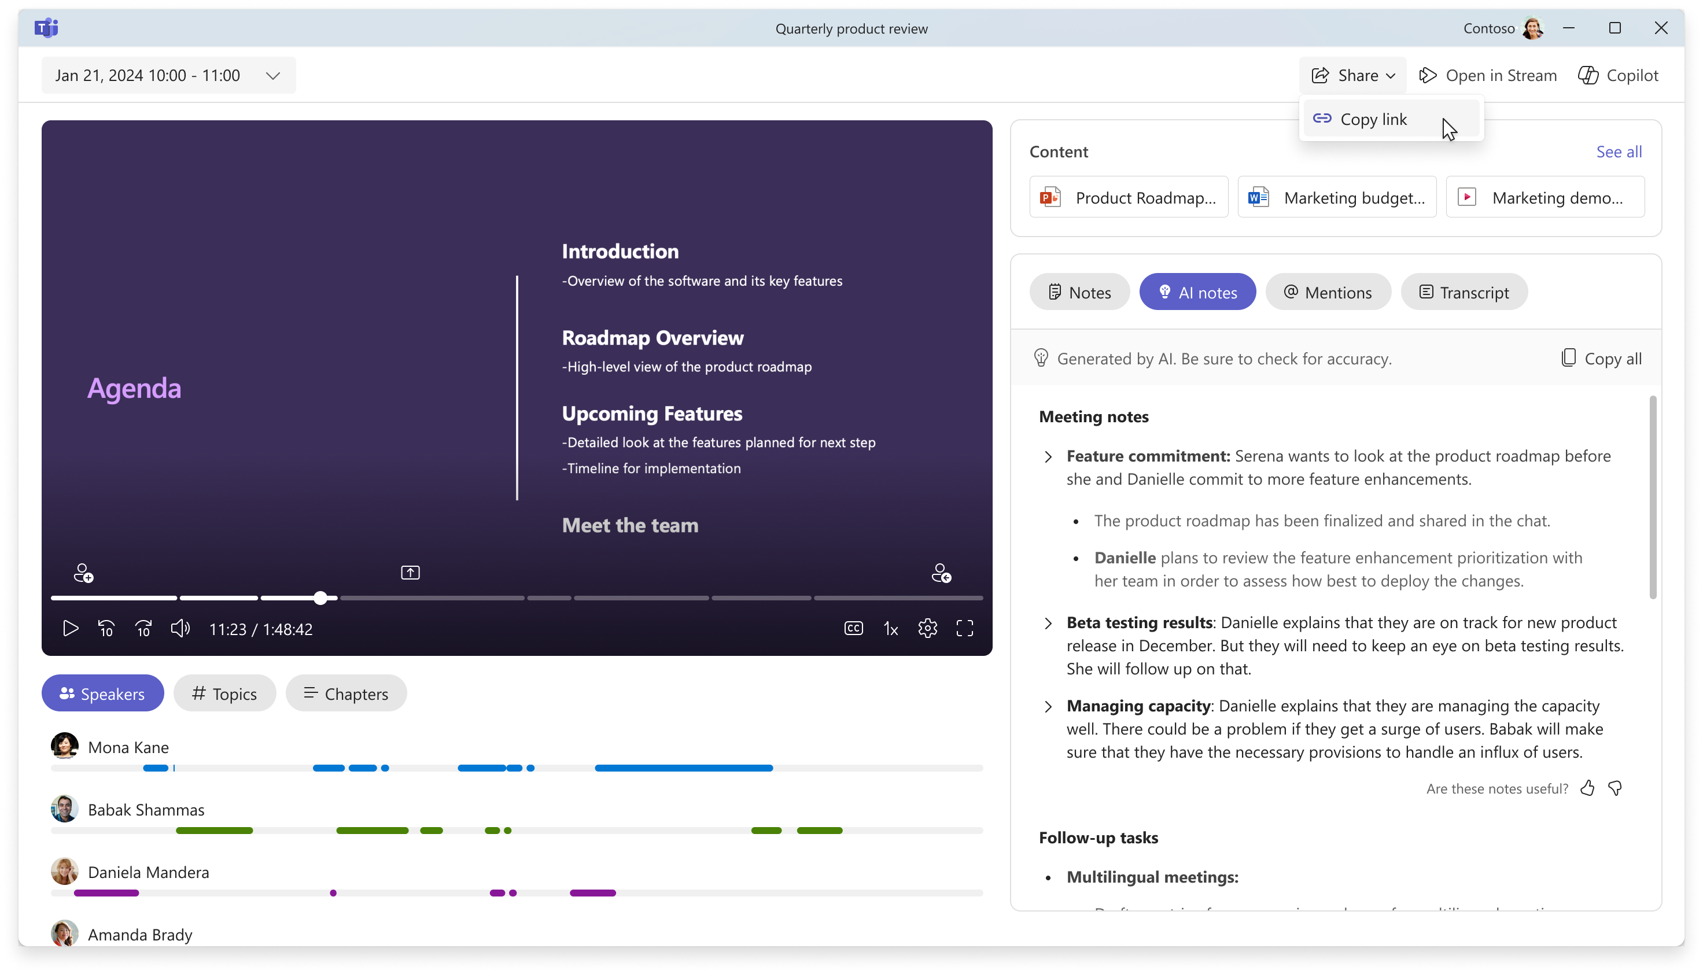Jump to Babak Shammas's first green segment

pyautogui.click(x=214, y=831)
